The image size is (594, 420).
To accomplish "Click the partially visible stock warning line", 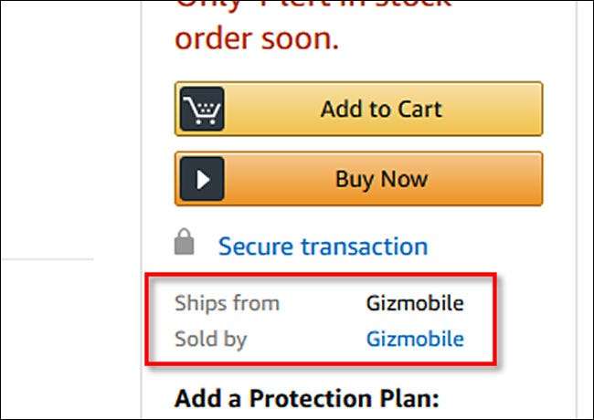I will click(x=311, y=7).
